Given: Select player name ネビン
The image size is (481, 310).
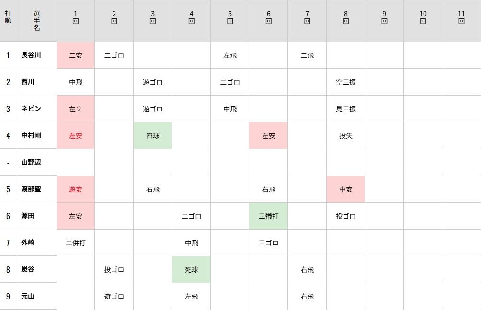Looking at the screenshot, I should click(x=31, y=109).
